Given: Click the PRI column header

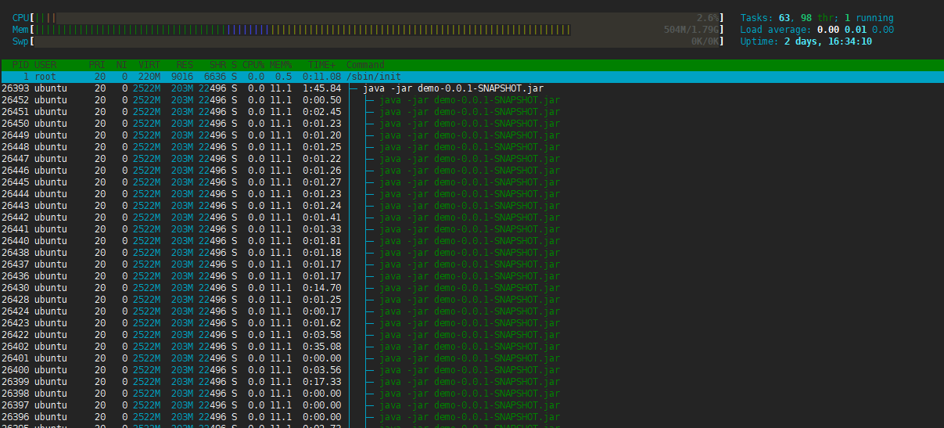Looking at the screenshot, I should [x=97, y=65].
